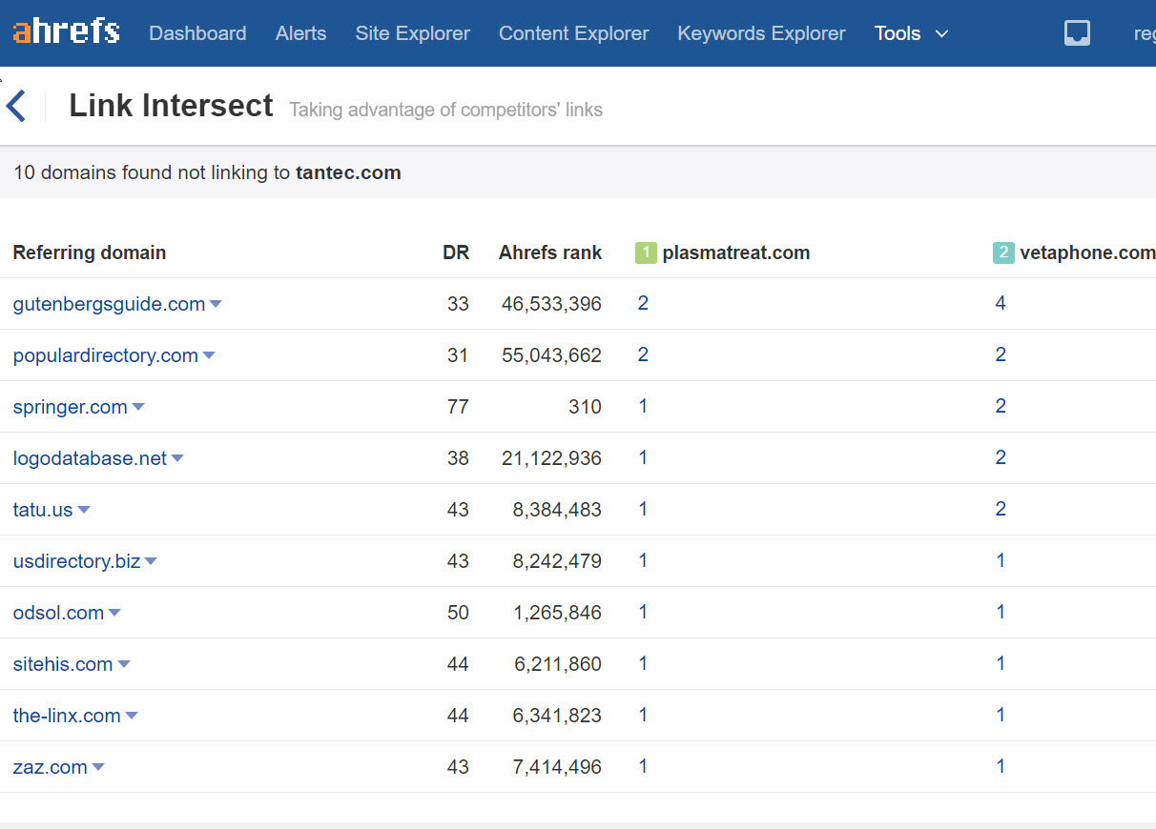
Task: Sort by the Referring domain column header
Action: 90,253
